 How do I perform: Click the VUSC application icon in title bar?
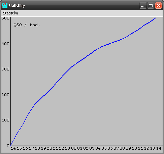click(5, 5)
